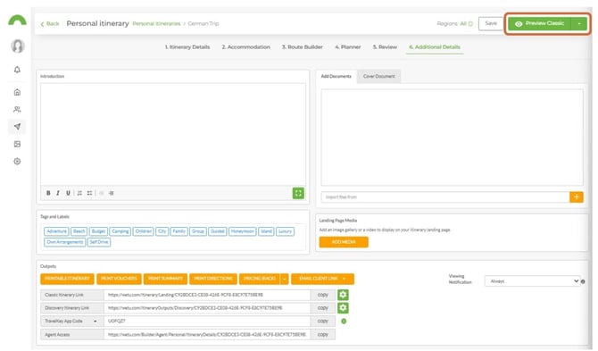
Task: Go to step 4 Planner
Action: (348, 47)
